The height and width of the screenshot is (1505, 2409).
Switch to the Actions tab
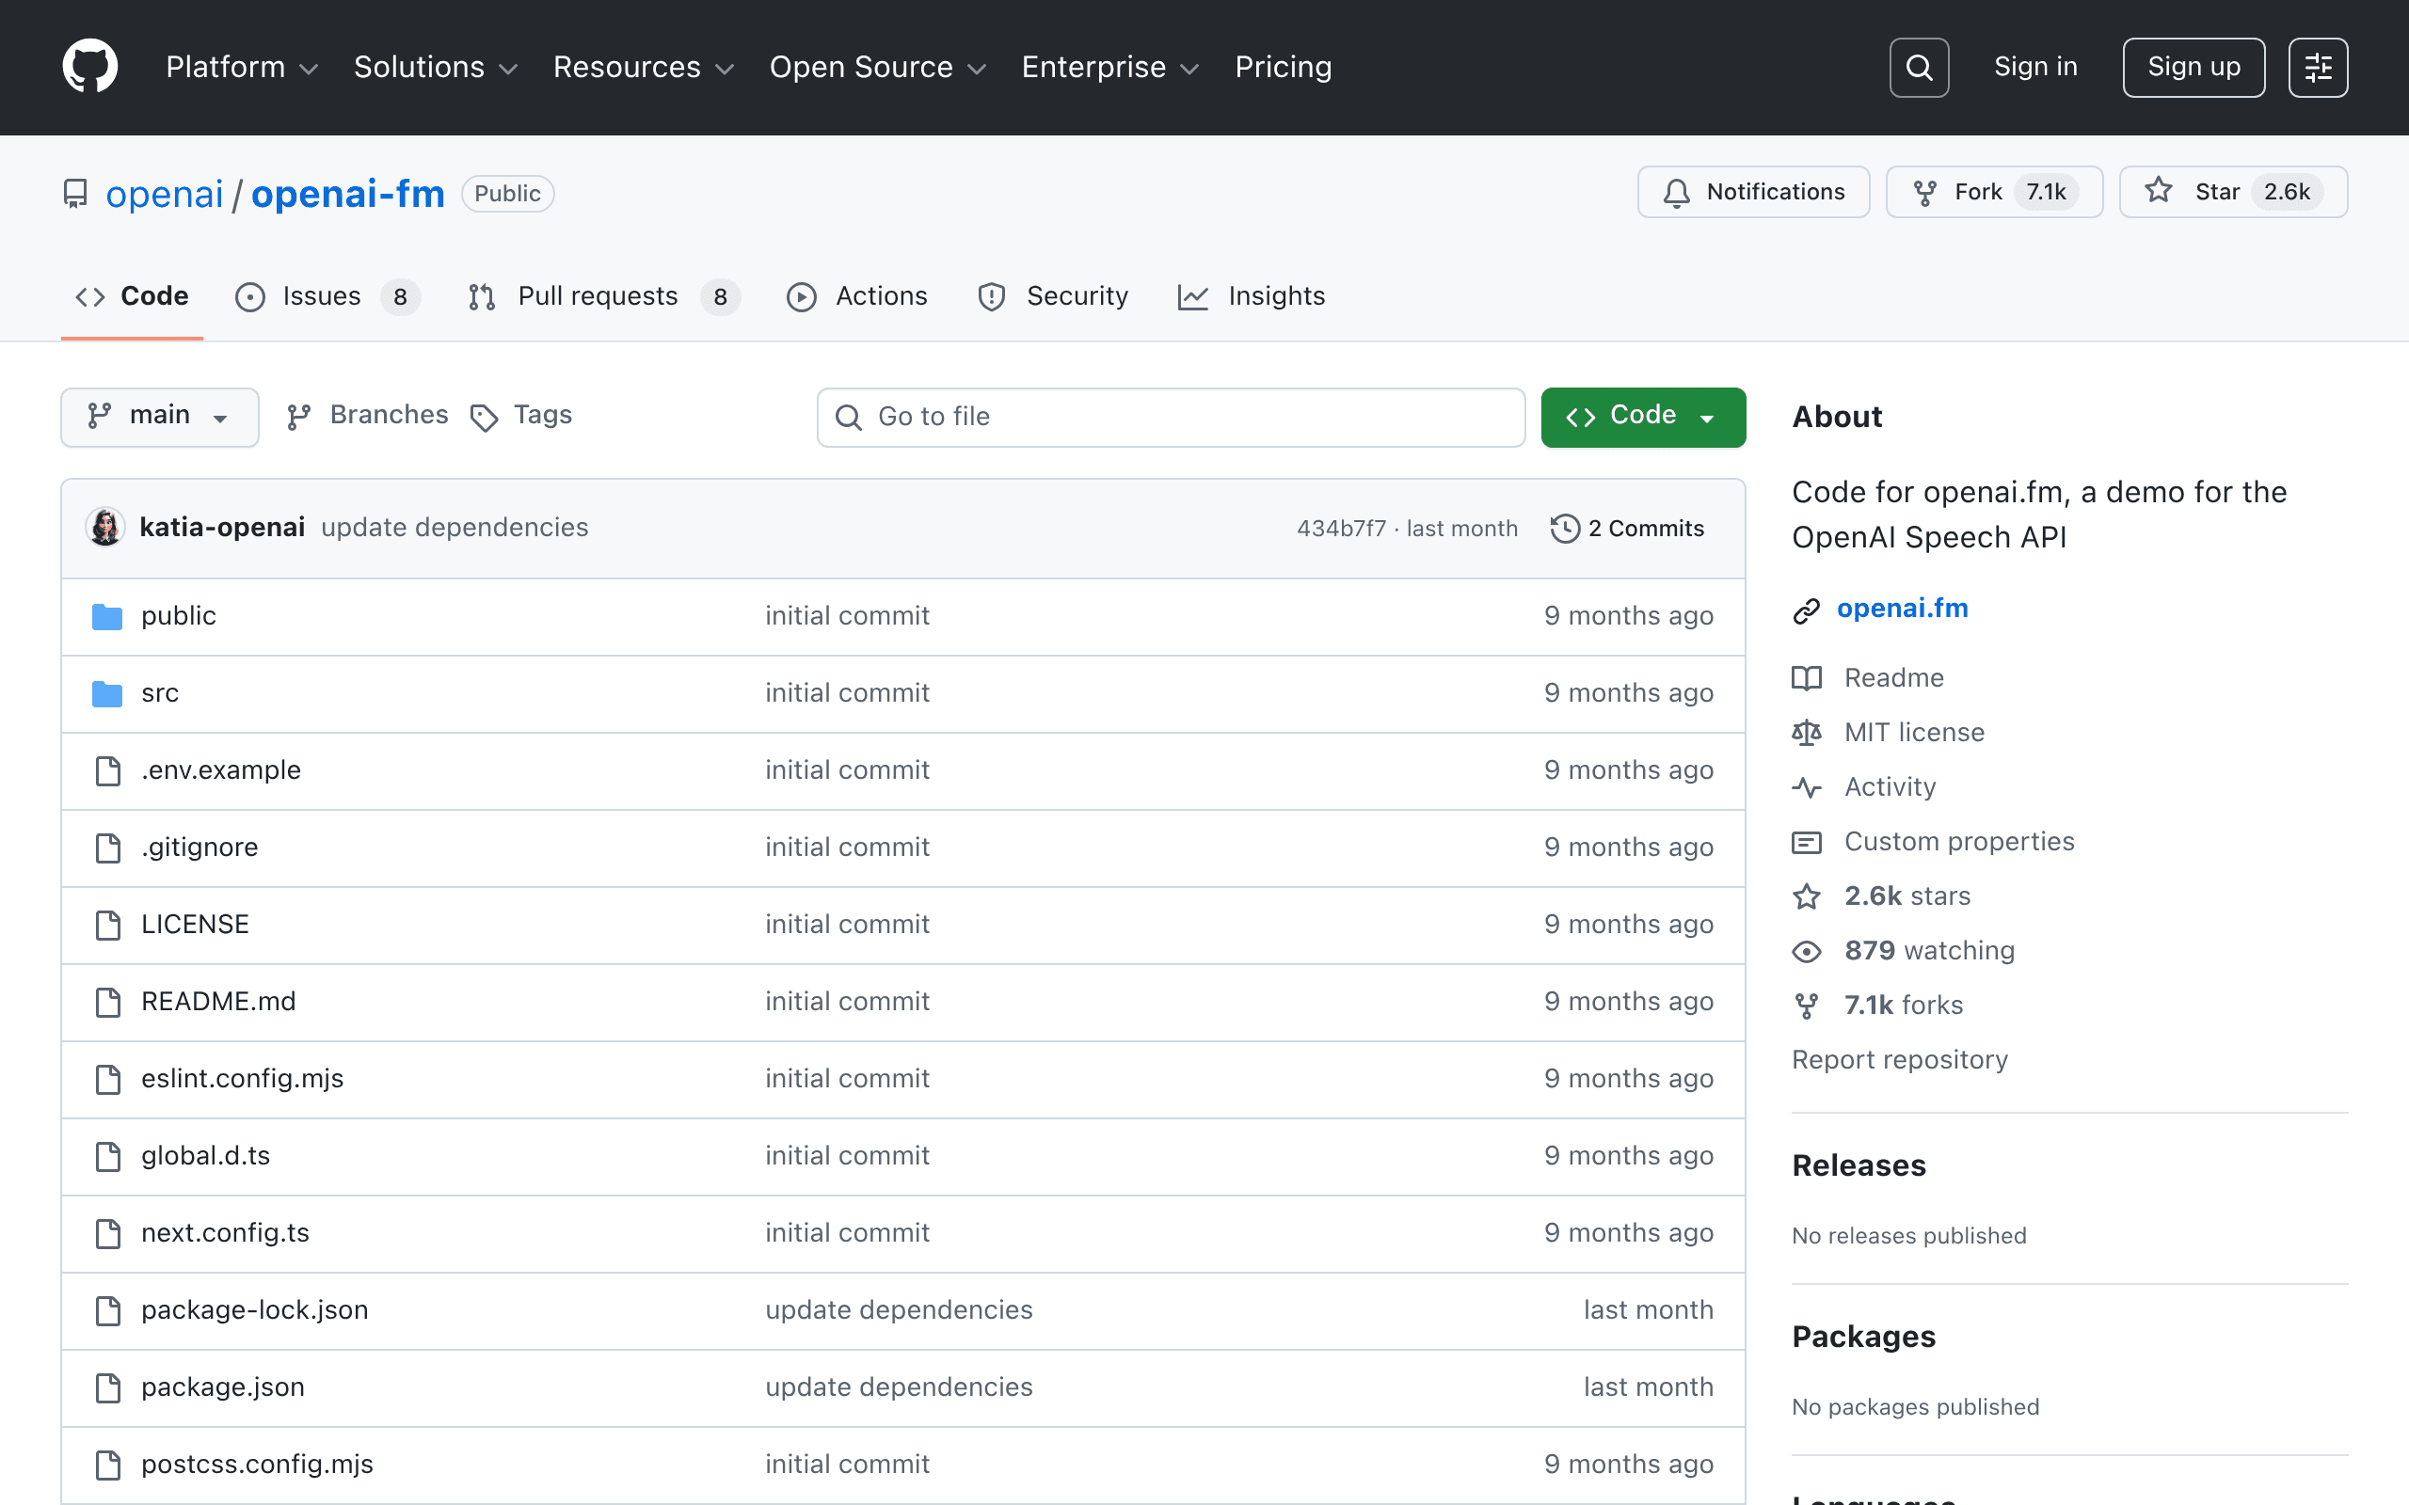(857, 296)
